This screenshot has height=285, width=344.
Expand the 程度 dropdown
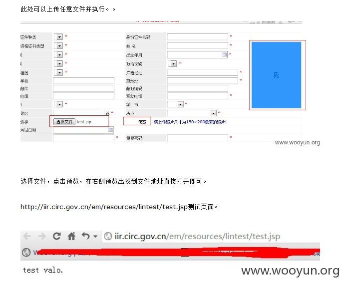pyautogui.click(x=59, y=72)
